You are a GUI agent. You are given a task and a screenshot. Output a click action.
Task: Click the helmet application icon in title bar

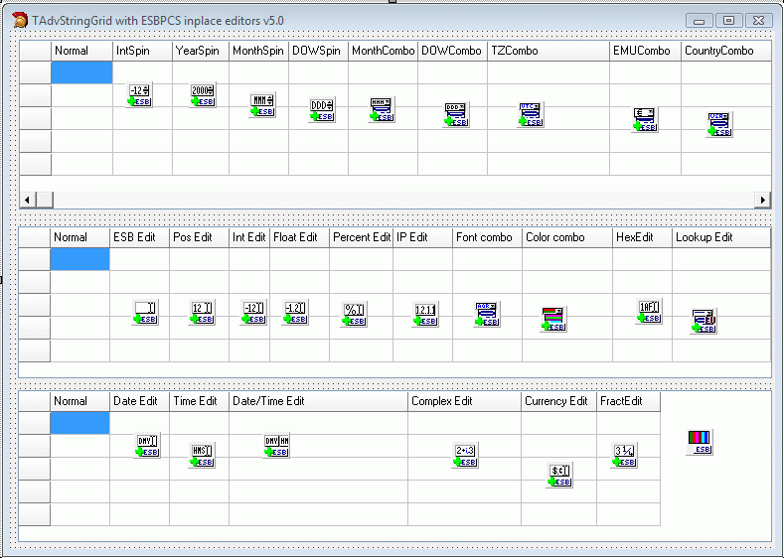[x=20, y=21]
